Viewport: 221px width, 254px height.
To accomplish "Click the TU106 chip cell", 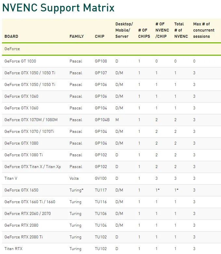I will coord(101,214).
